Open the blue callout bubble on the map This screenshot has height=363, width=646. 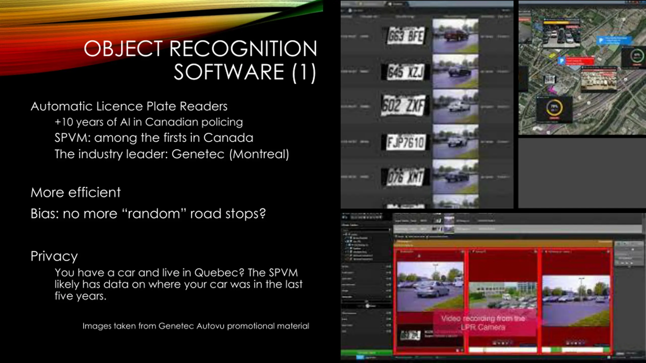pyautogui.click(x=614, y=40)
